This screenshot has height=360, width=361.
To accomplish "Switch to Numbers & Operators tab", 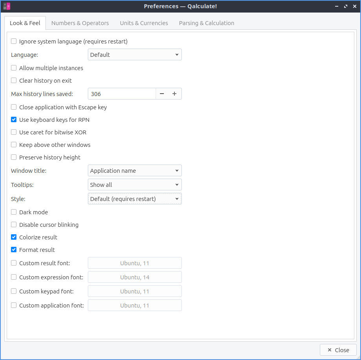I will (x=80, y=23).
